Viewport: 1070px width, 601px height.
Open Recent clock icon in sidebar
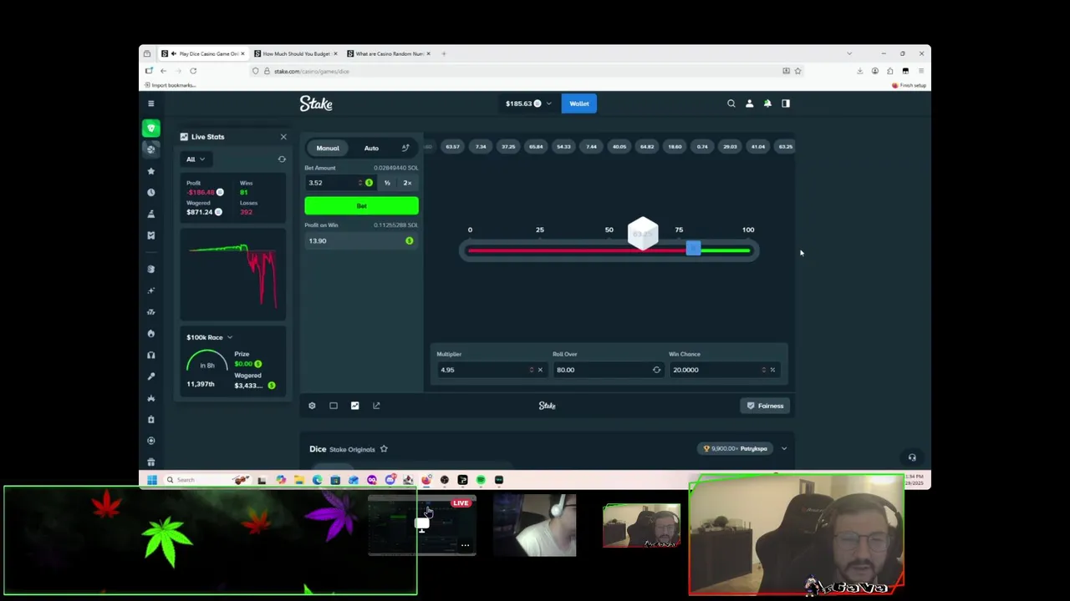[151, 193]
